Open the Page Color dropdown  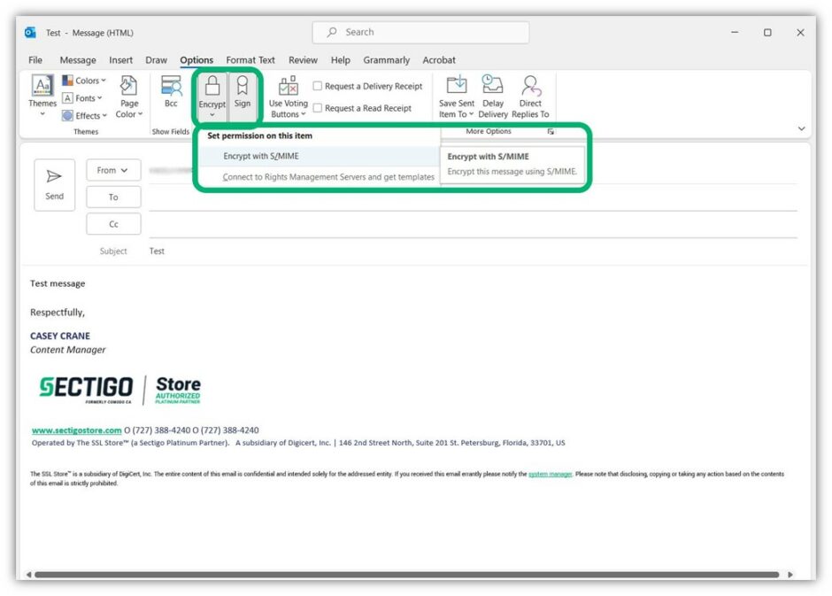coord(128,97)
